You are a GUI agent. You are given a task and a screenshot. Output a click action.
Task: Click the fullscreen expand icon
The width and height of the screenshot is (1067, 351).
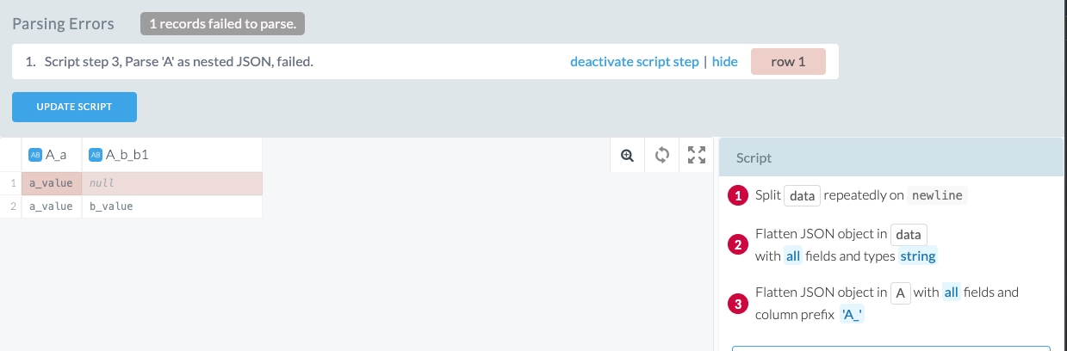click(697, 155)
